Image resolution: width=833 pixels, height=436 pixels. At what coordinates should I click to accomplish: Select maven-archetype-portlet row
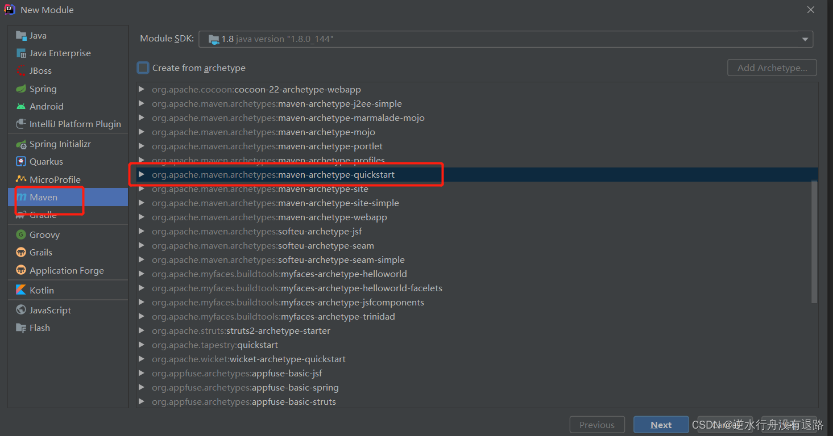point(478,146)
